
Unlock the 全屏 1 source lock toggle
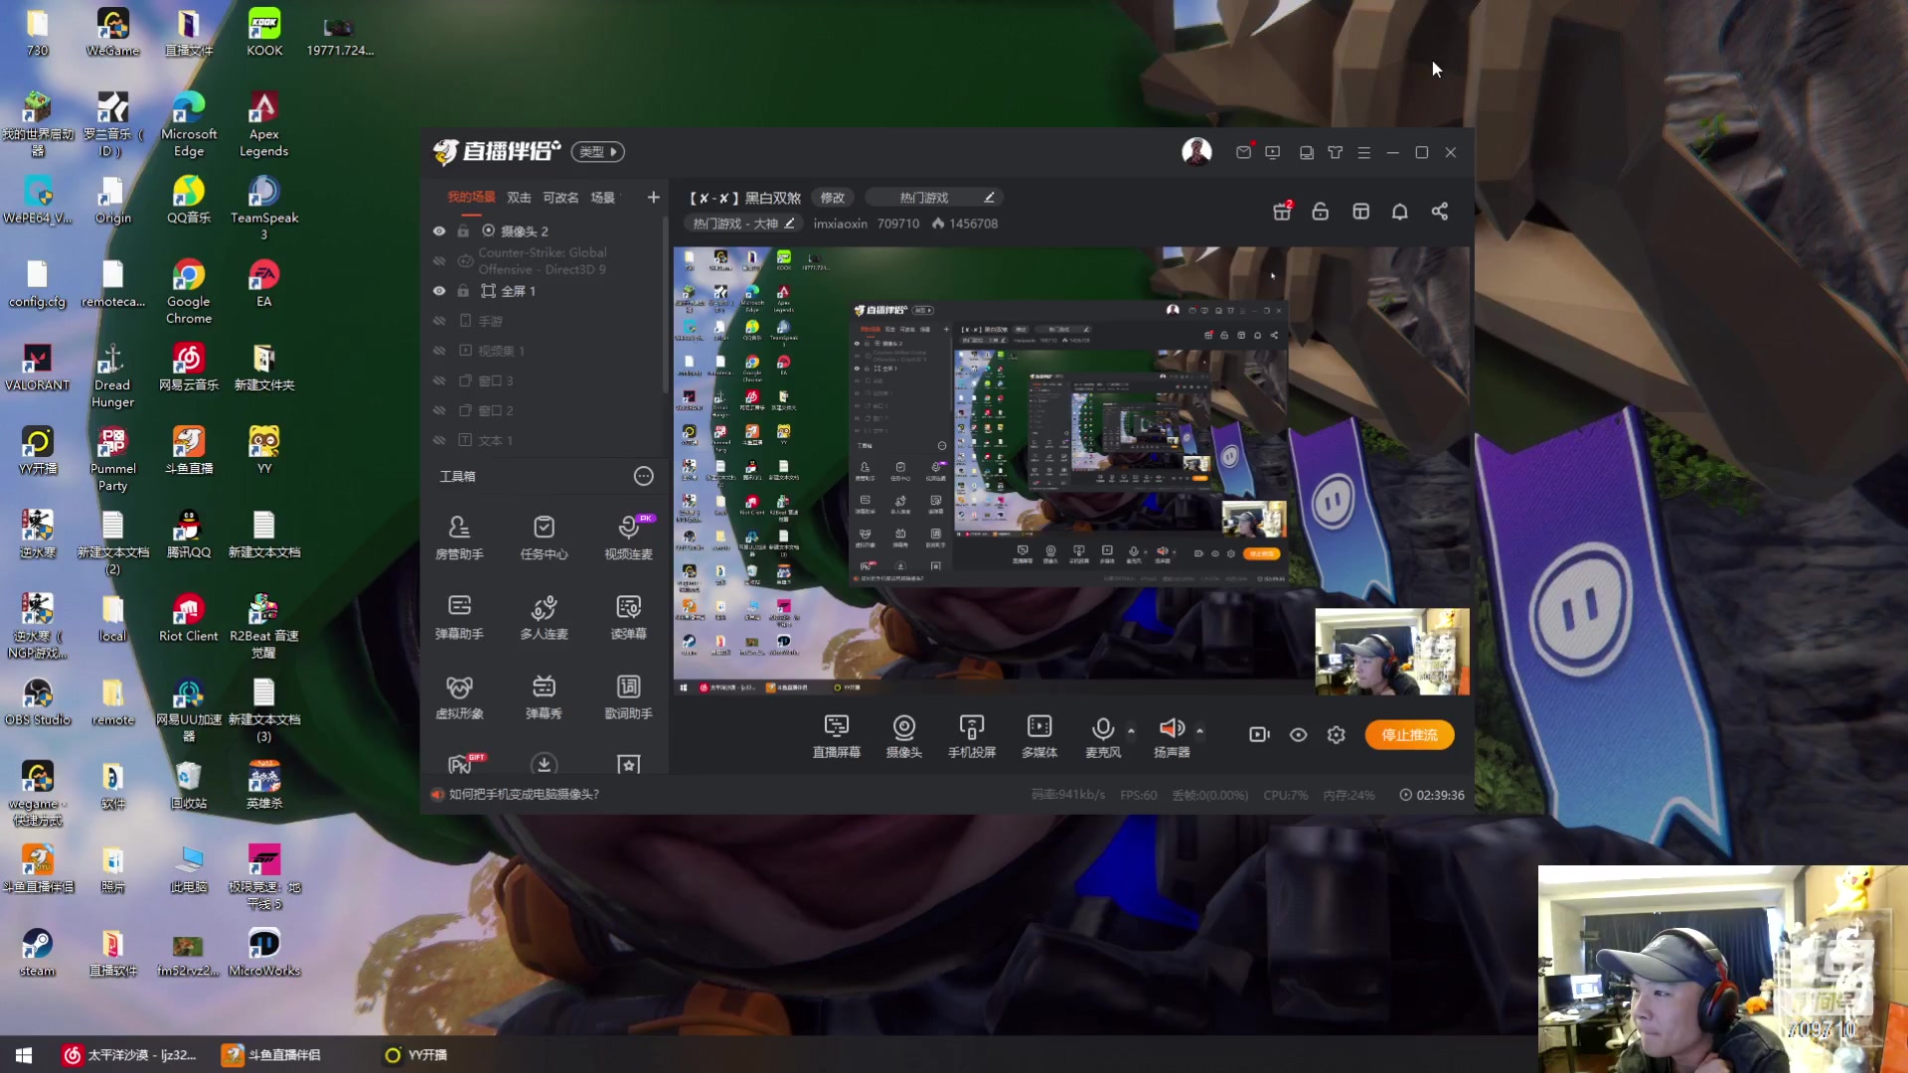point(462,291)
